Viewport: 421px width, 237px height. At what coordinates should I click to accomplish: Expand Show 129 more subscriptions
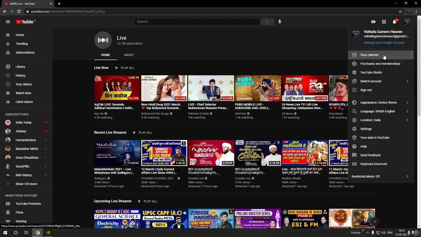[x=26, y=184]
